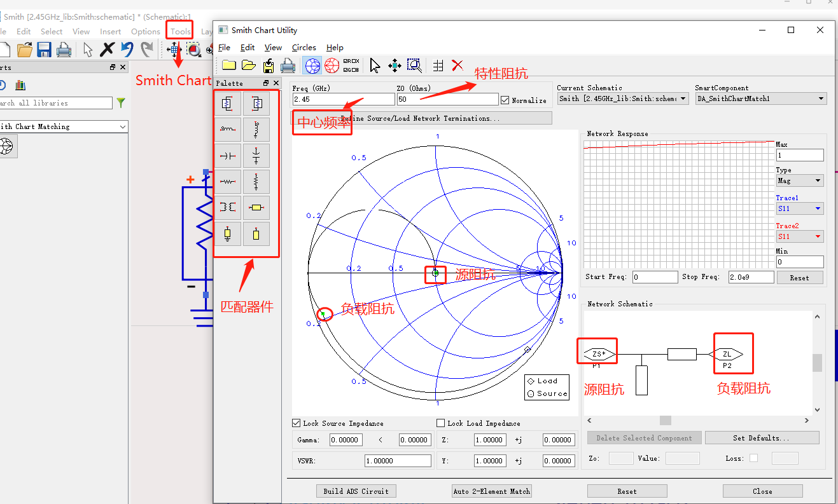
Task: Open the Tools menu in the ADS window
Action: (179, 31)
